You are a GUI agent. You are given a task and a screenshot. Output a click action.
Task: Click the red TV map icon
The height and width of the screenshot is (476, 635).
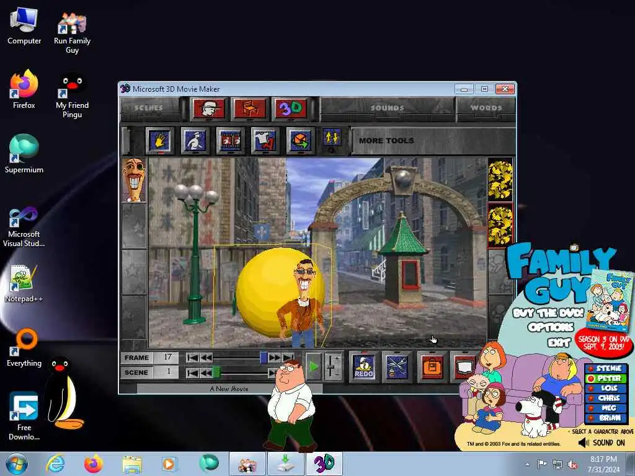(464, 367)
